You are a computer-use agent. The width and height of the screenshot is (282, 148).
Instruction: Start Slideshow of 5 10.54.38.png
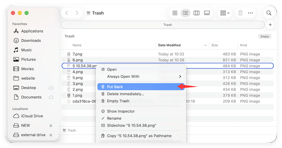pyautogui.click(x=141, y=125)
